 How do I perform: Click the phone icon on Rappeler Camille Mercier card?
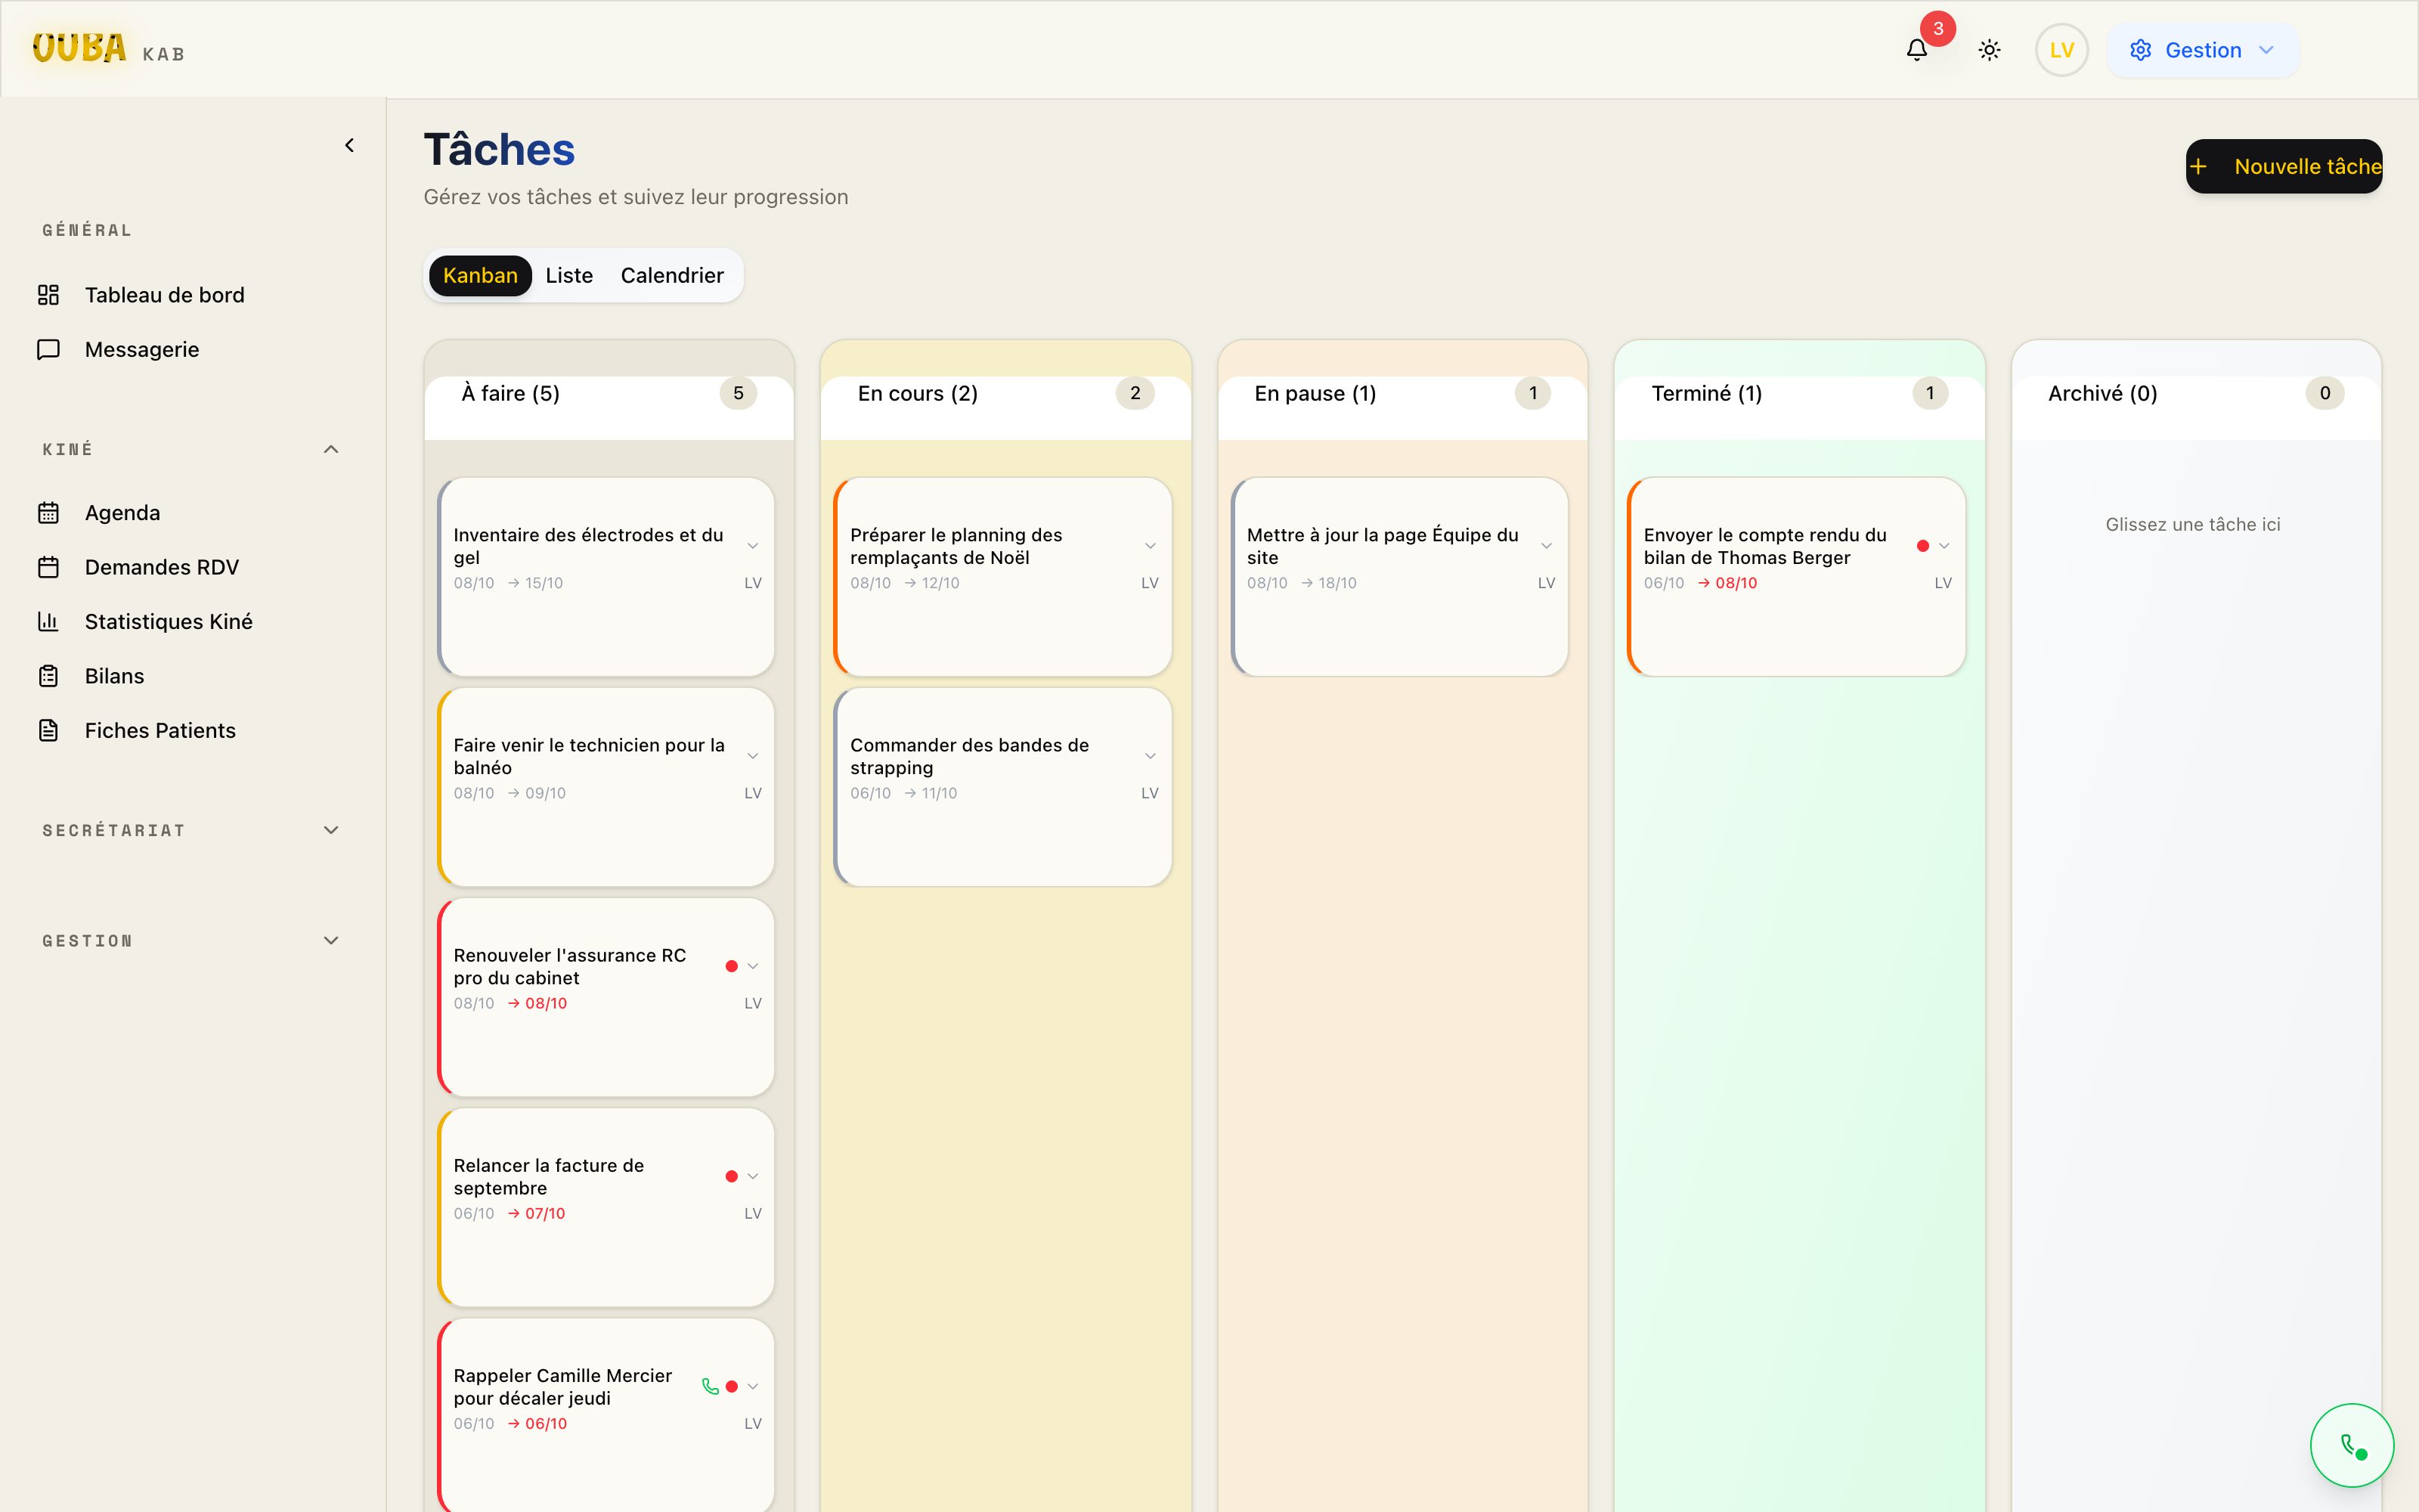coord(710,1386)
